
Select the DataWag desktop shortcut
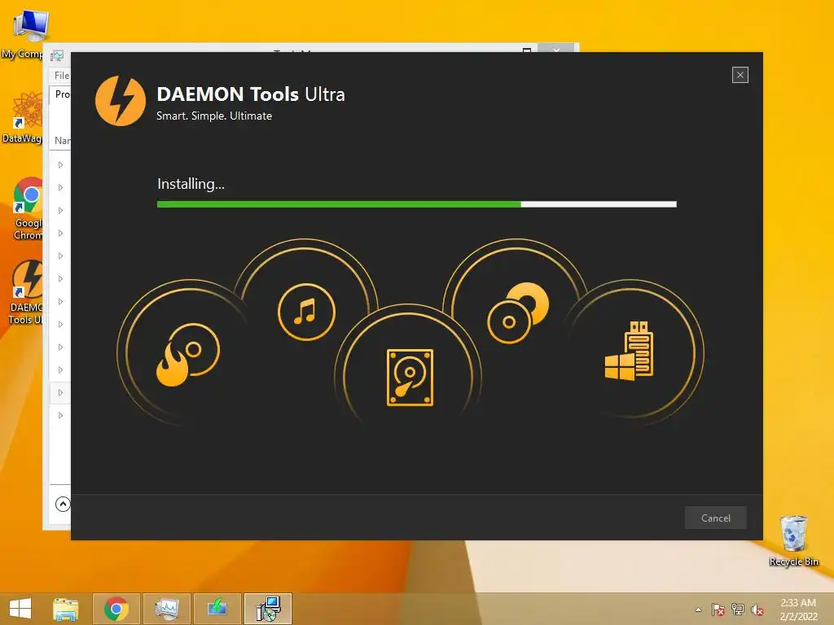coord(22,117)
